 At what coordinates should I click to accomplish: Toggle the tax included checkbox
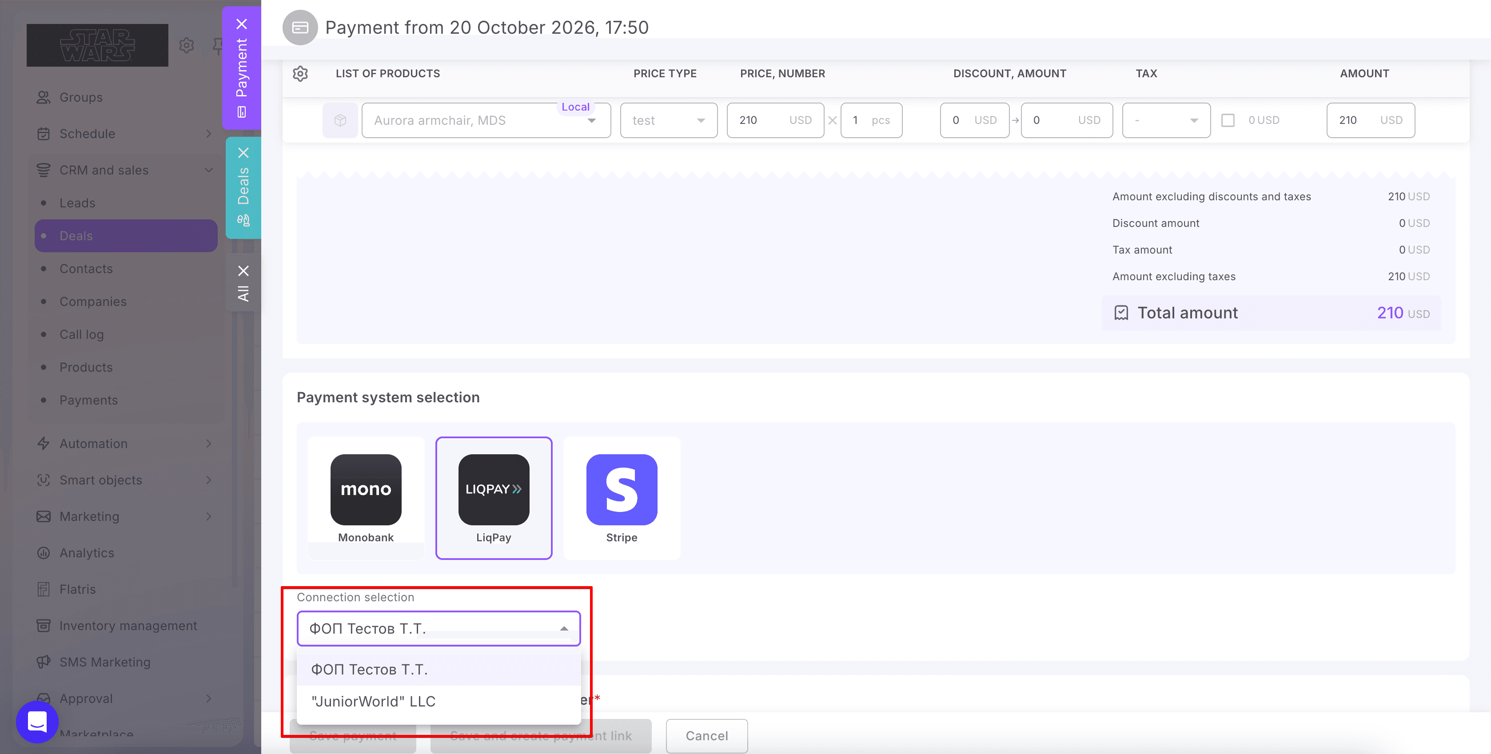(x=1228, y=120)
